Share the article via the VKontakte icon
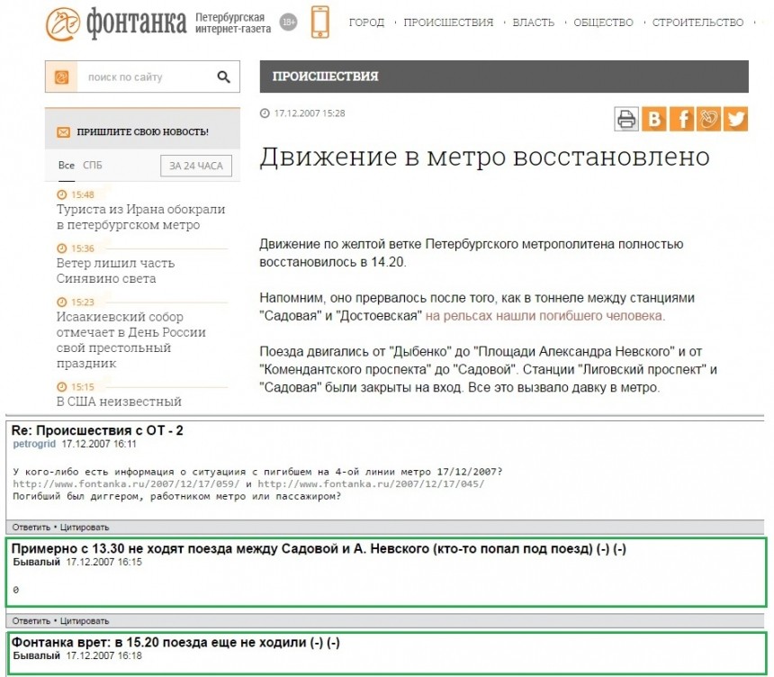774x677 pixels. pos(653,117)
